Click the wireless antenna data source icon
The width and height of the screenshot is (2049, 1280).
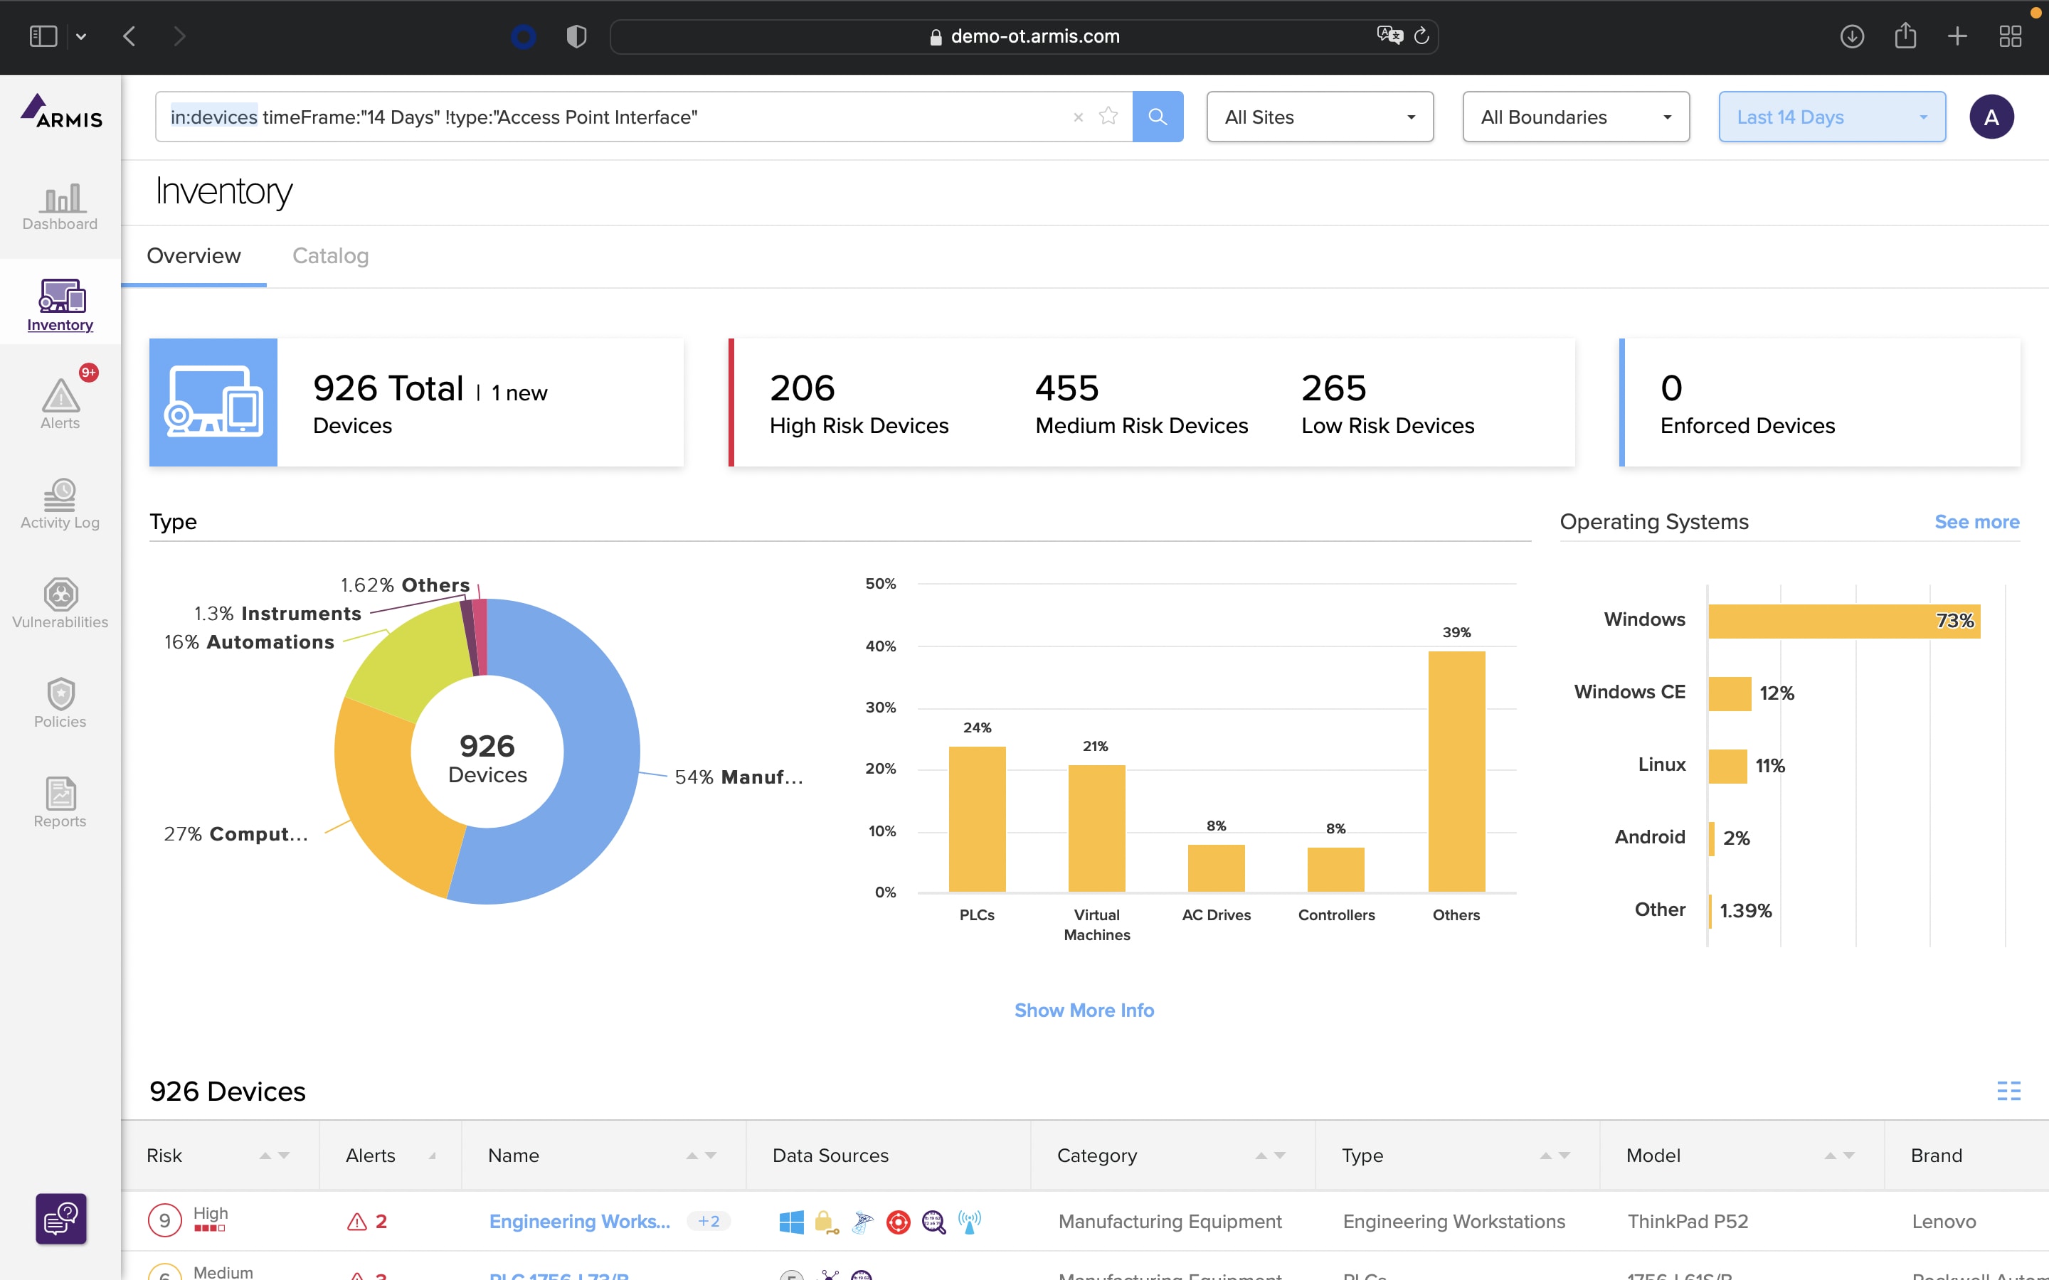[970, 1221]
